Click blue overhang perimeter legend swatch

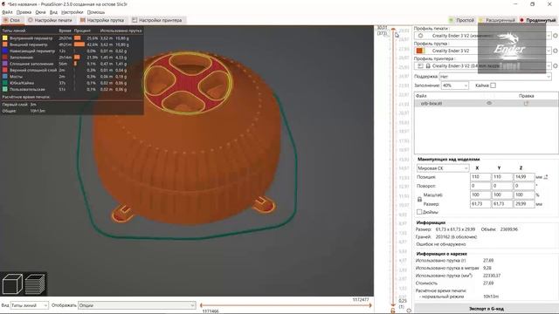(x=5, y=51)
